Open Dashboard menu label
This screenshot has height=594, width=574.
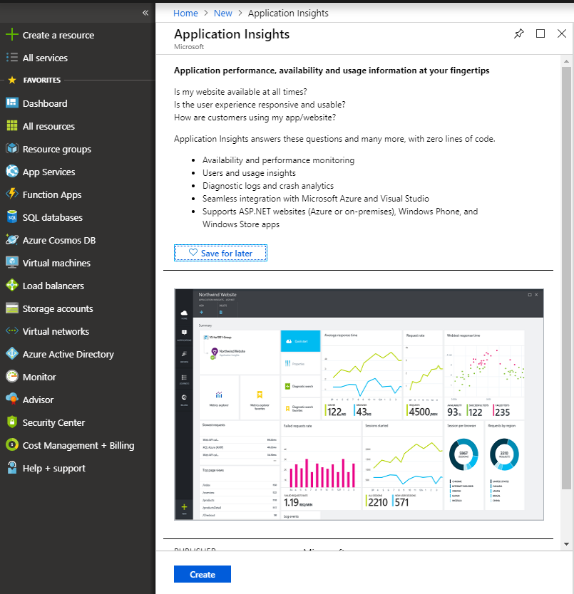point(45,103)
